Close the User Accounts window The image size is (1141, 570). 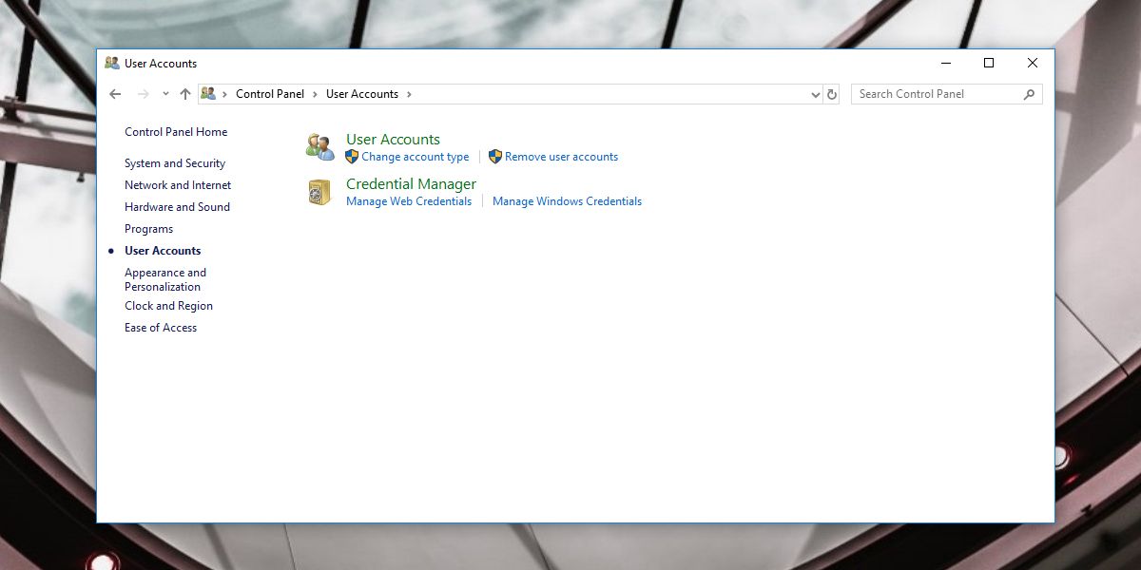1033,64
